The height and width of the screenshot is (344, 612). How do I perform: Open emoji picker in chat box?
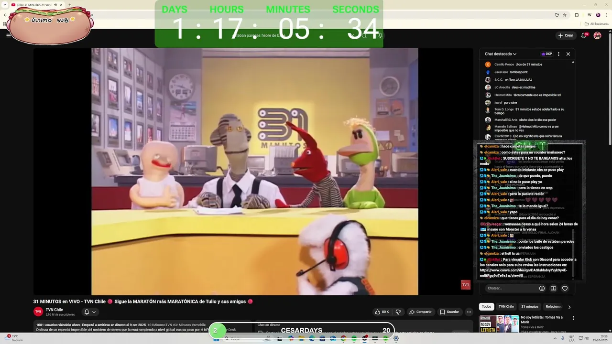point(542,288)
